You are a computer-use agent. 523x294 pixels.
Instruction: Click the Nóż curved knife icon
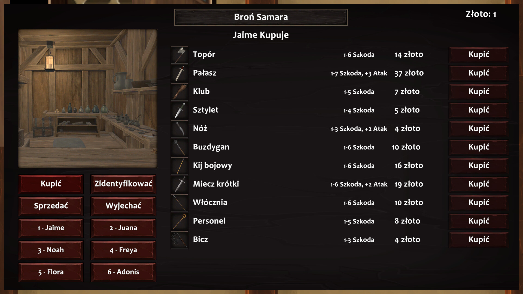[180, 129]
